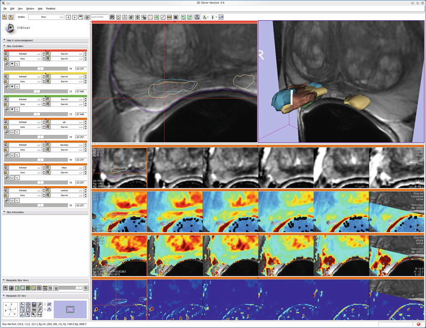
Task: Click the Redo icon in toolbar
Action: [x=190, y=17]
